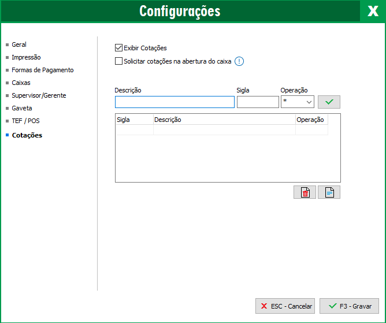Open the Gaveta settings section
Screen dimensions: 386x323
(22, 108)
